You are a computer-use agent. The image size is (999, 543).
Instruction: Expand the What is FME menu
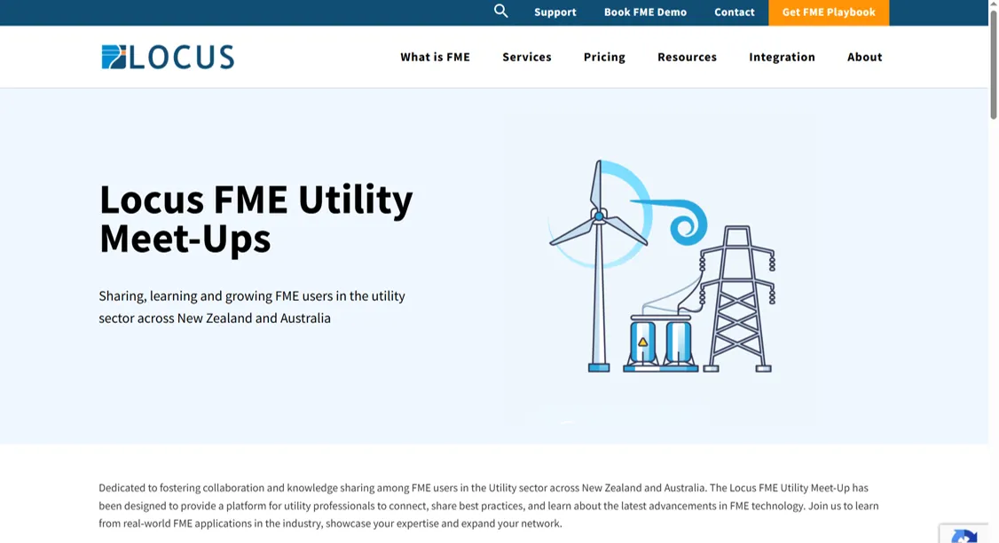[435, 57]
